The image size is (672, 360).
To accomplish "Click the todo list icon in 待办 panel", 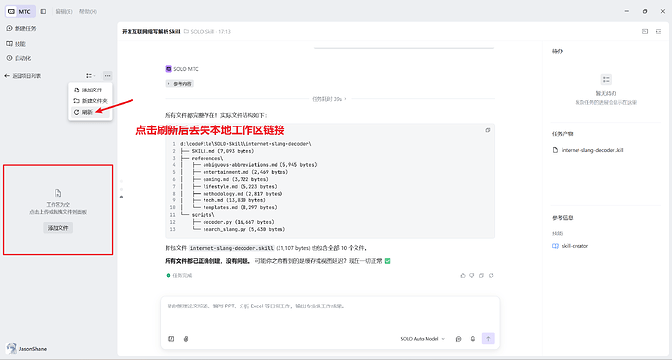I will click(606, 79).
